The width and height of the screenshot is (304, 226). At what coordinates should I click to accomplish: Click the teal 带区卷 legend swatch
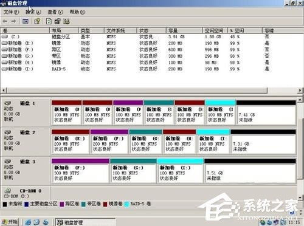(83, 204)
